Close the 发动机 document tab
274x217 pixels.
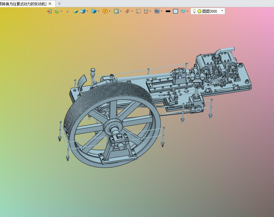tap(50, 4)
